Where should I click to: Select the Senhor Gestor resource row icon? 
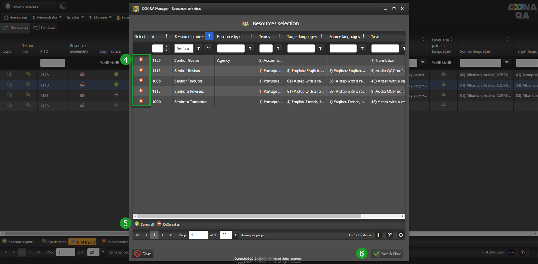pos(141,60)
